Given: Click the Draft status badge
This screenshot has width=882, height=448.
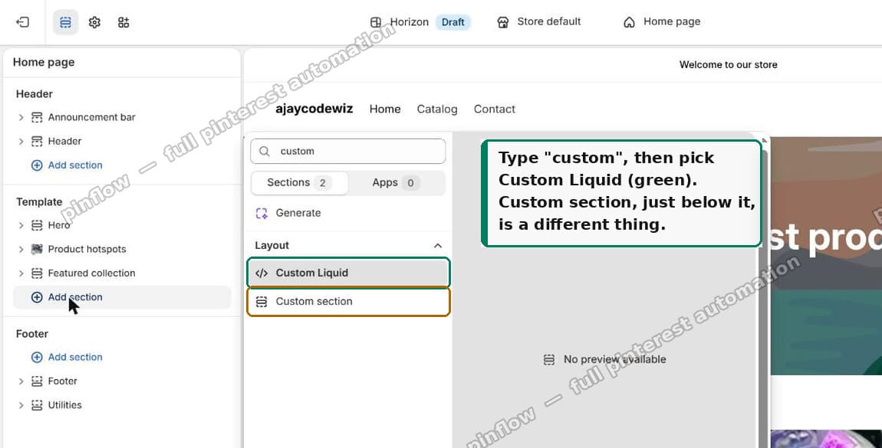Looking at the screenshot, I should click(453, 22).
